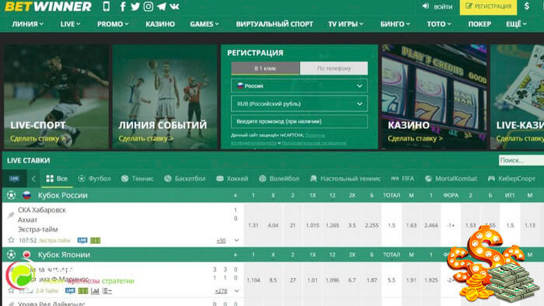Click the yellow РЕГИСТРАЦИЯ button
The height and width of the screenshot is (306, 544).
pyautogui.click(x=488, y=7)
